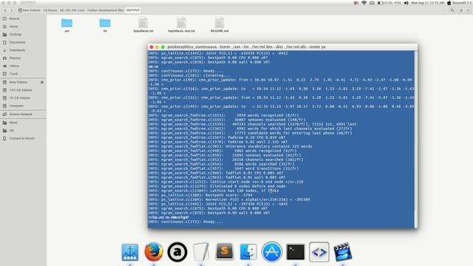Open the 103 GB Volume in sidebar
The height and width of the screenshot is (266, 473).
pyautogui.click(x=23, y=90)
